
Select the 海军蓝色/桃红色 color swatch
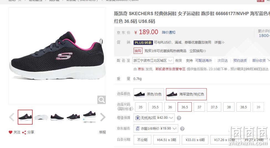tap(186, 94)
